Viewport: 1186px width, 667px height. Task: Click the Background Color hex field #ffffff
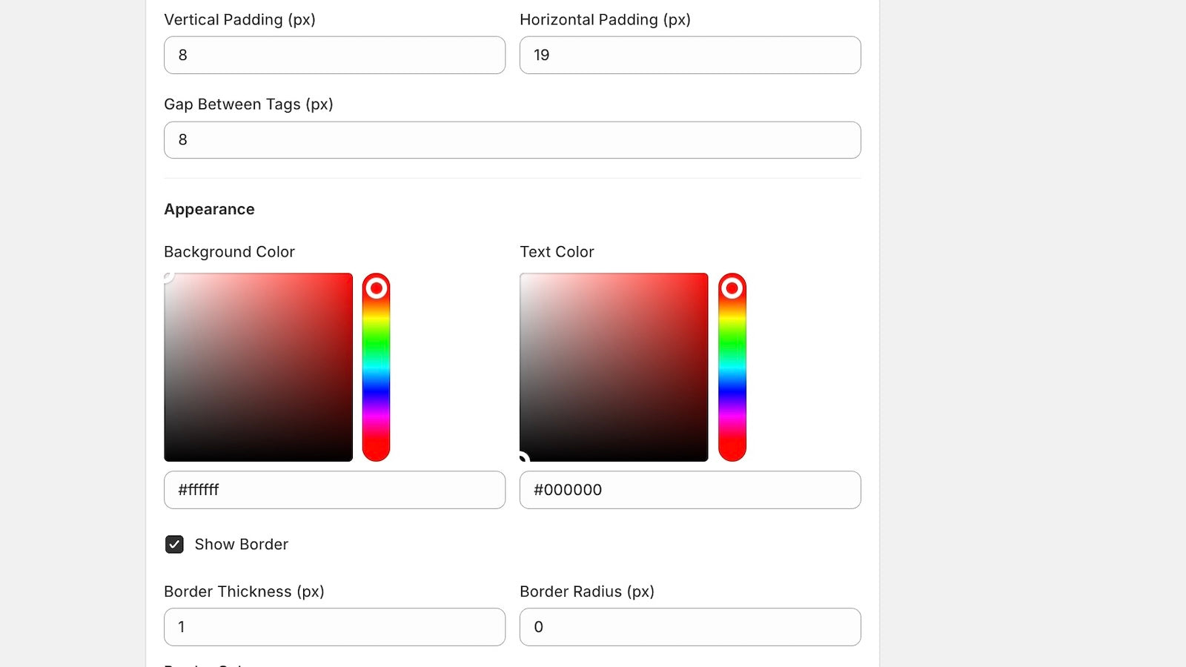[x=334, y=490]
